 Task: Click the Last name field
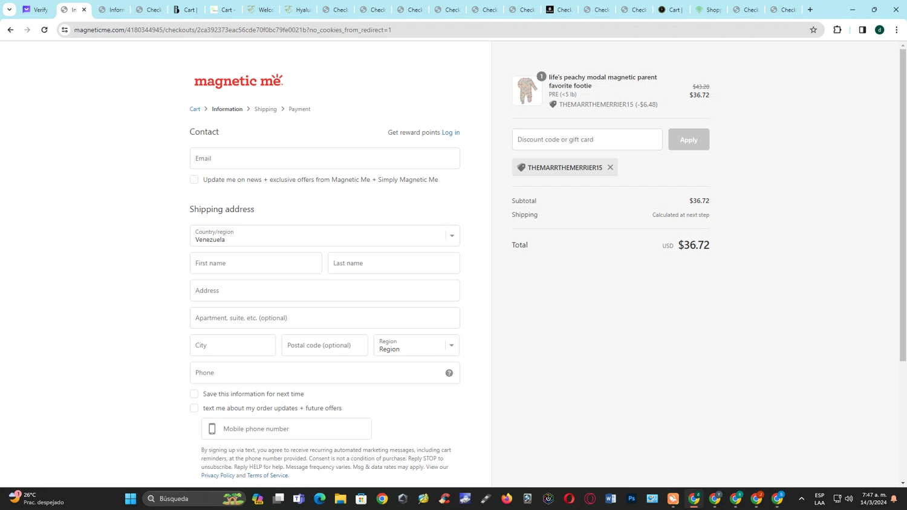394,263
